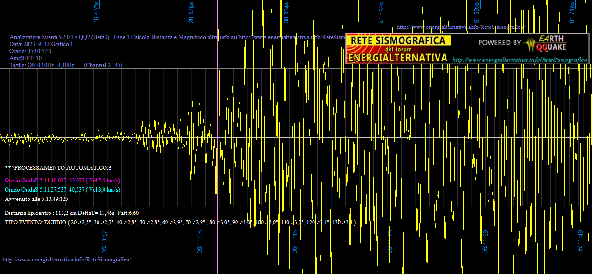Viewport: 592px width, 274px height.
Task: Click the 05:10:57 clock label
Action: [105, 241]
